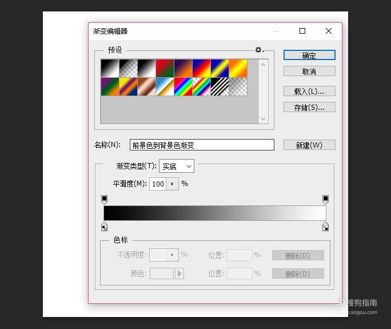391x329 pixels.
Task: Pick the yellow, violet, orange, blue preset
Action: click(129, 86)
